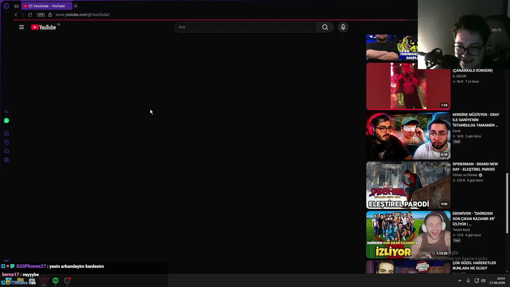The height and width of the screenshot is (287, 510).
Task: Visit the Filmler ve Filimler channel
Action: (x=465, y=175)
